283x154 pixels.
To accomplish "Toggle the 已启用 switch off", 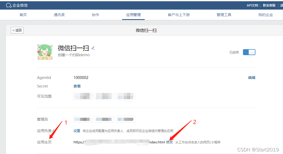I will [249, 52].
